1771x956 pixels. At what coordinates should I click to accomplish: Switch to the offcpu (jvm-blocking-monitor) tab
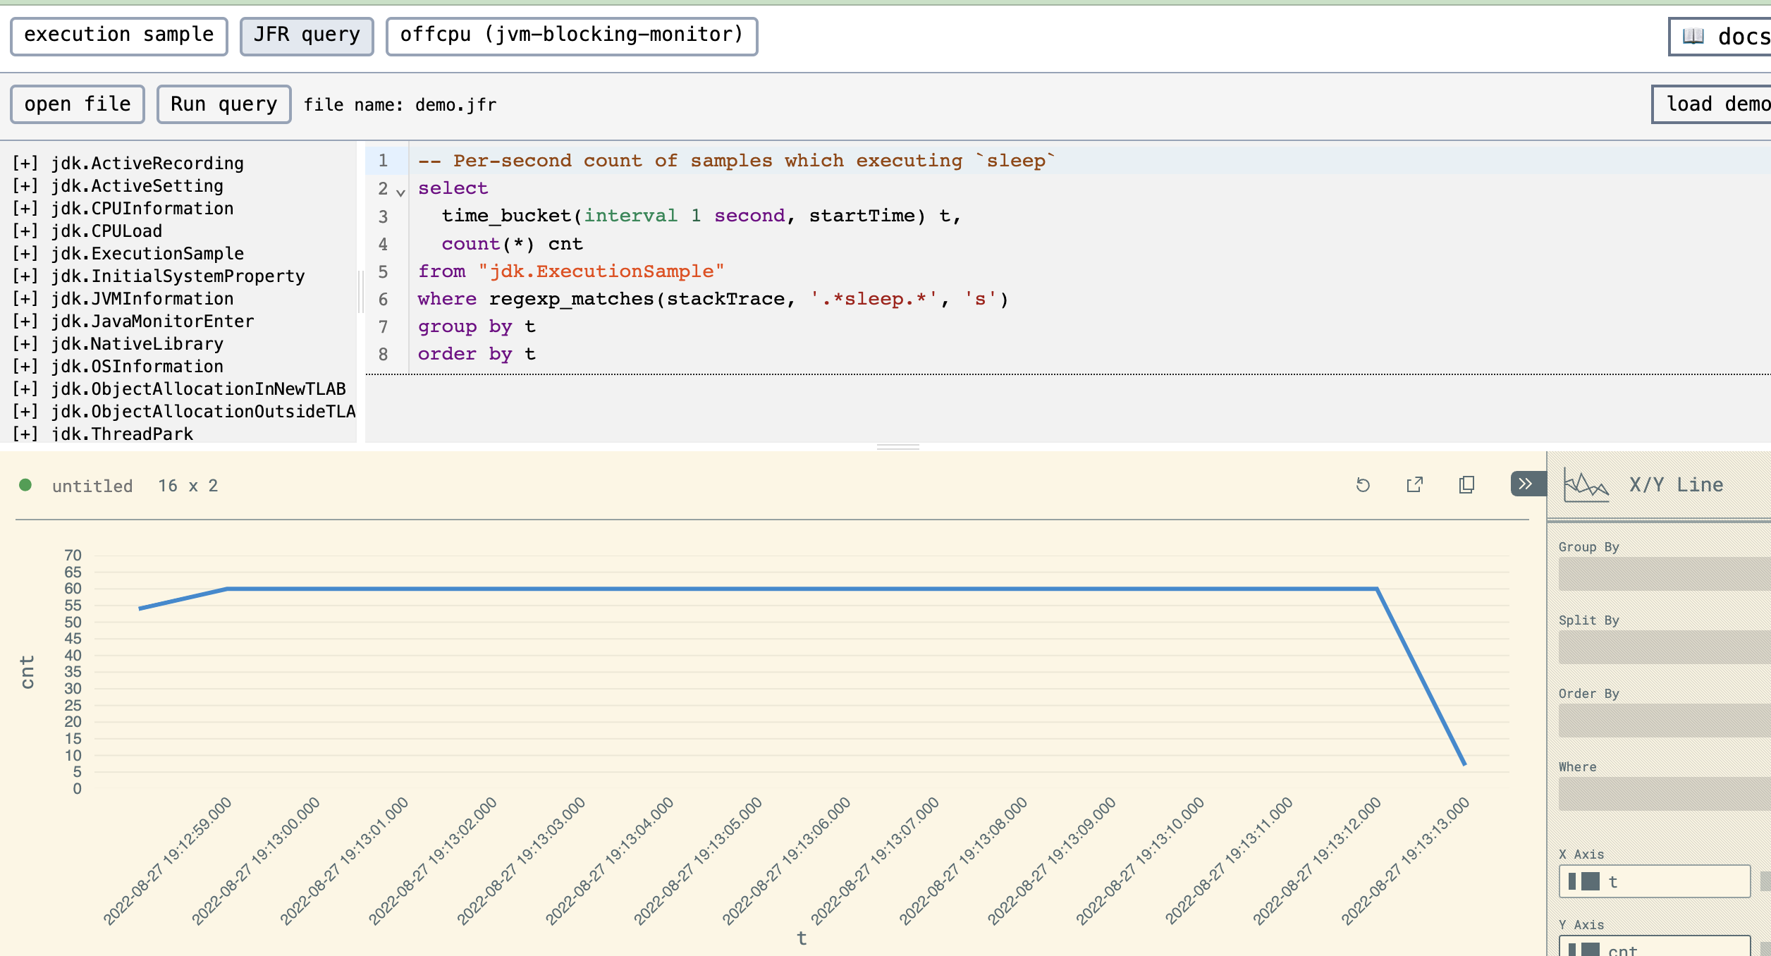571,35
